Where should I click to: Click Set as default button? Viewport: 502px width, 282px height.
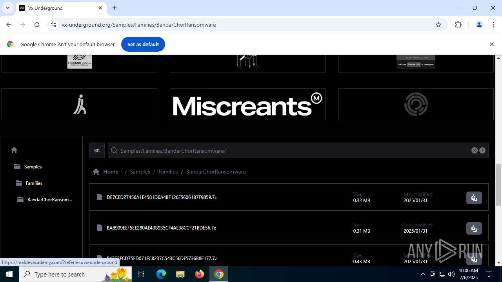click(143, 44)
